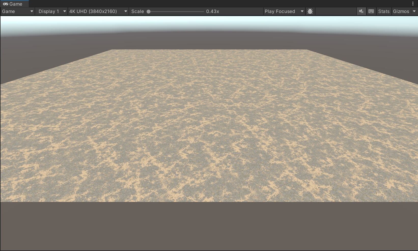Click the right end of Scale slider track
The width and height of the screenshot is (418, 251).
(203, 11)
